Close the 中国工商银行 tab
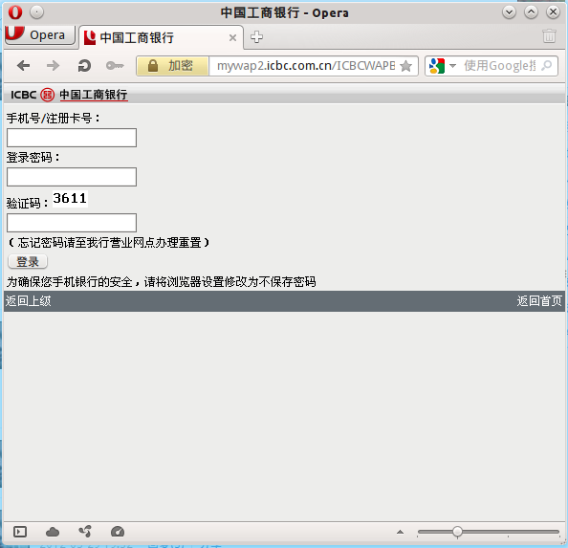This screenshot has width=568, height=548. click(233, 37)
